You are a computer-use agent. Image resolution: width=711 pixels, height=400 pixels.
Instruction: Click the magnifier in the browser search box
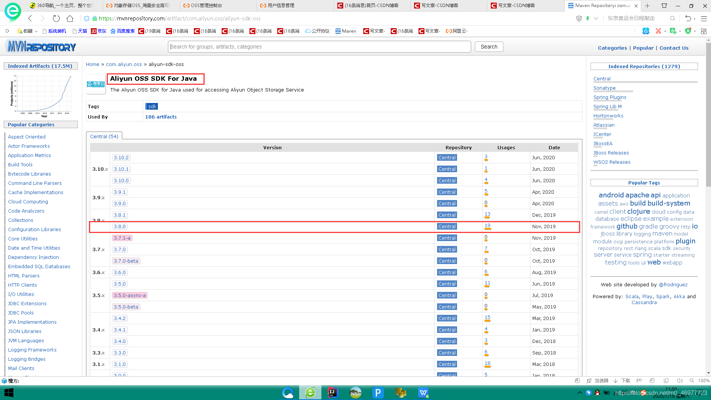672,19
